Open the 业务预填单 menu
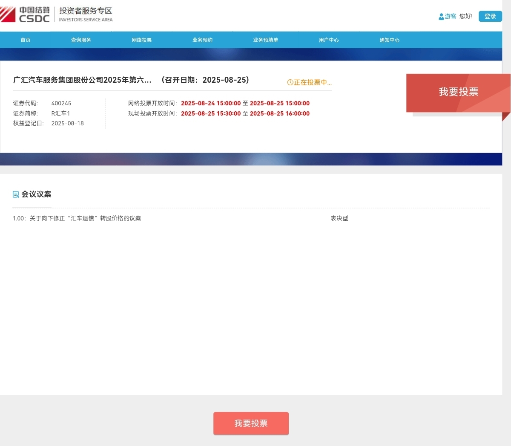Image resolution: width=511 pixels, height=446 pixels. pos(266,40)
